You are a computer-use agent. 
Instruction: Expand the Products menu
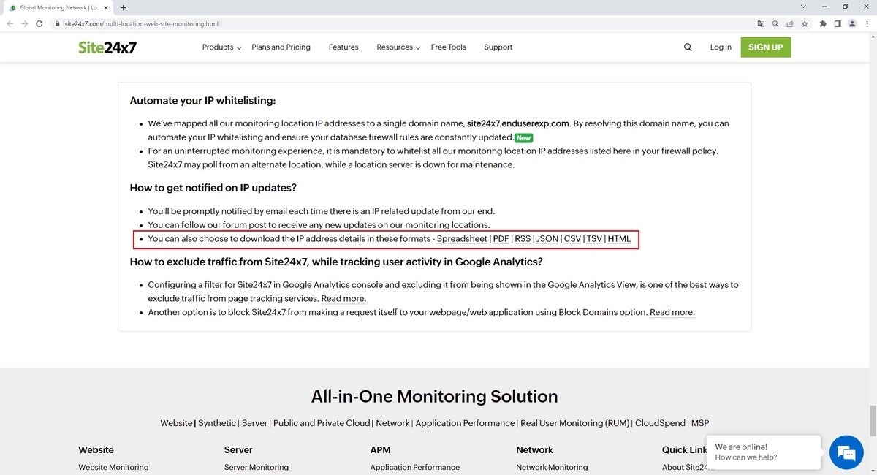(x=222, y=47)
